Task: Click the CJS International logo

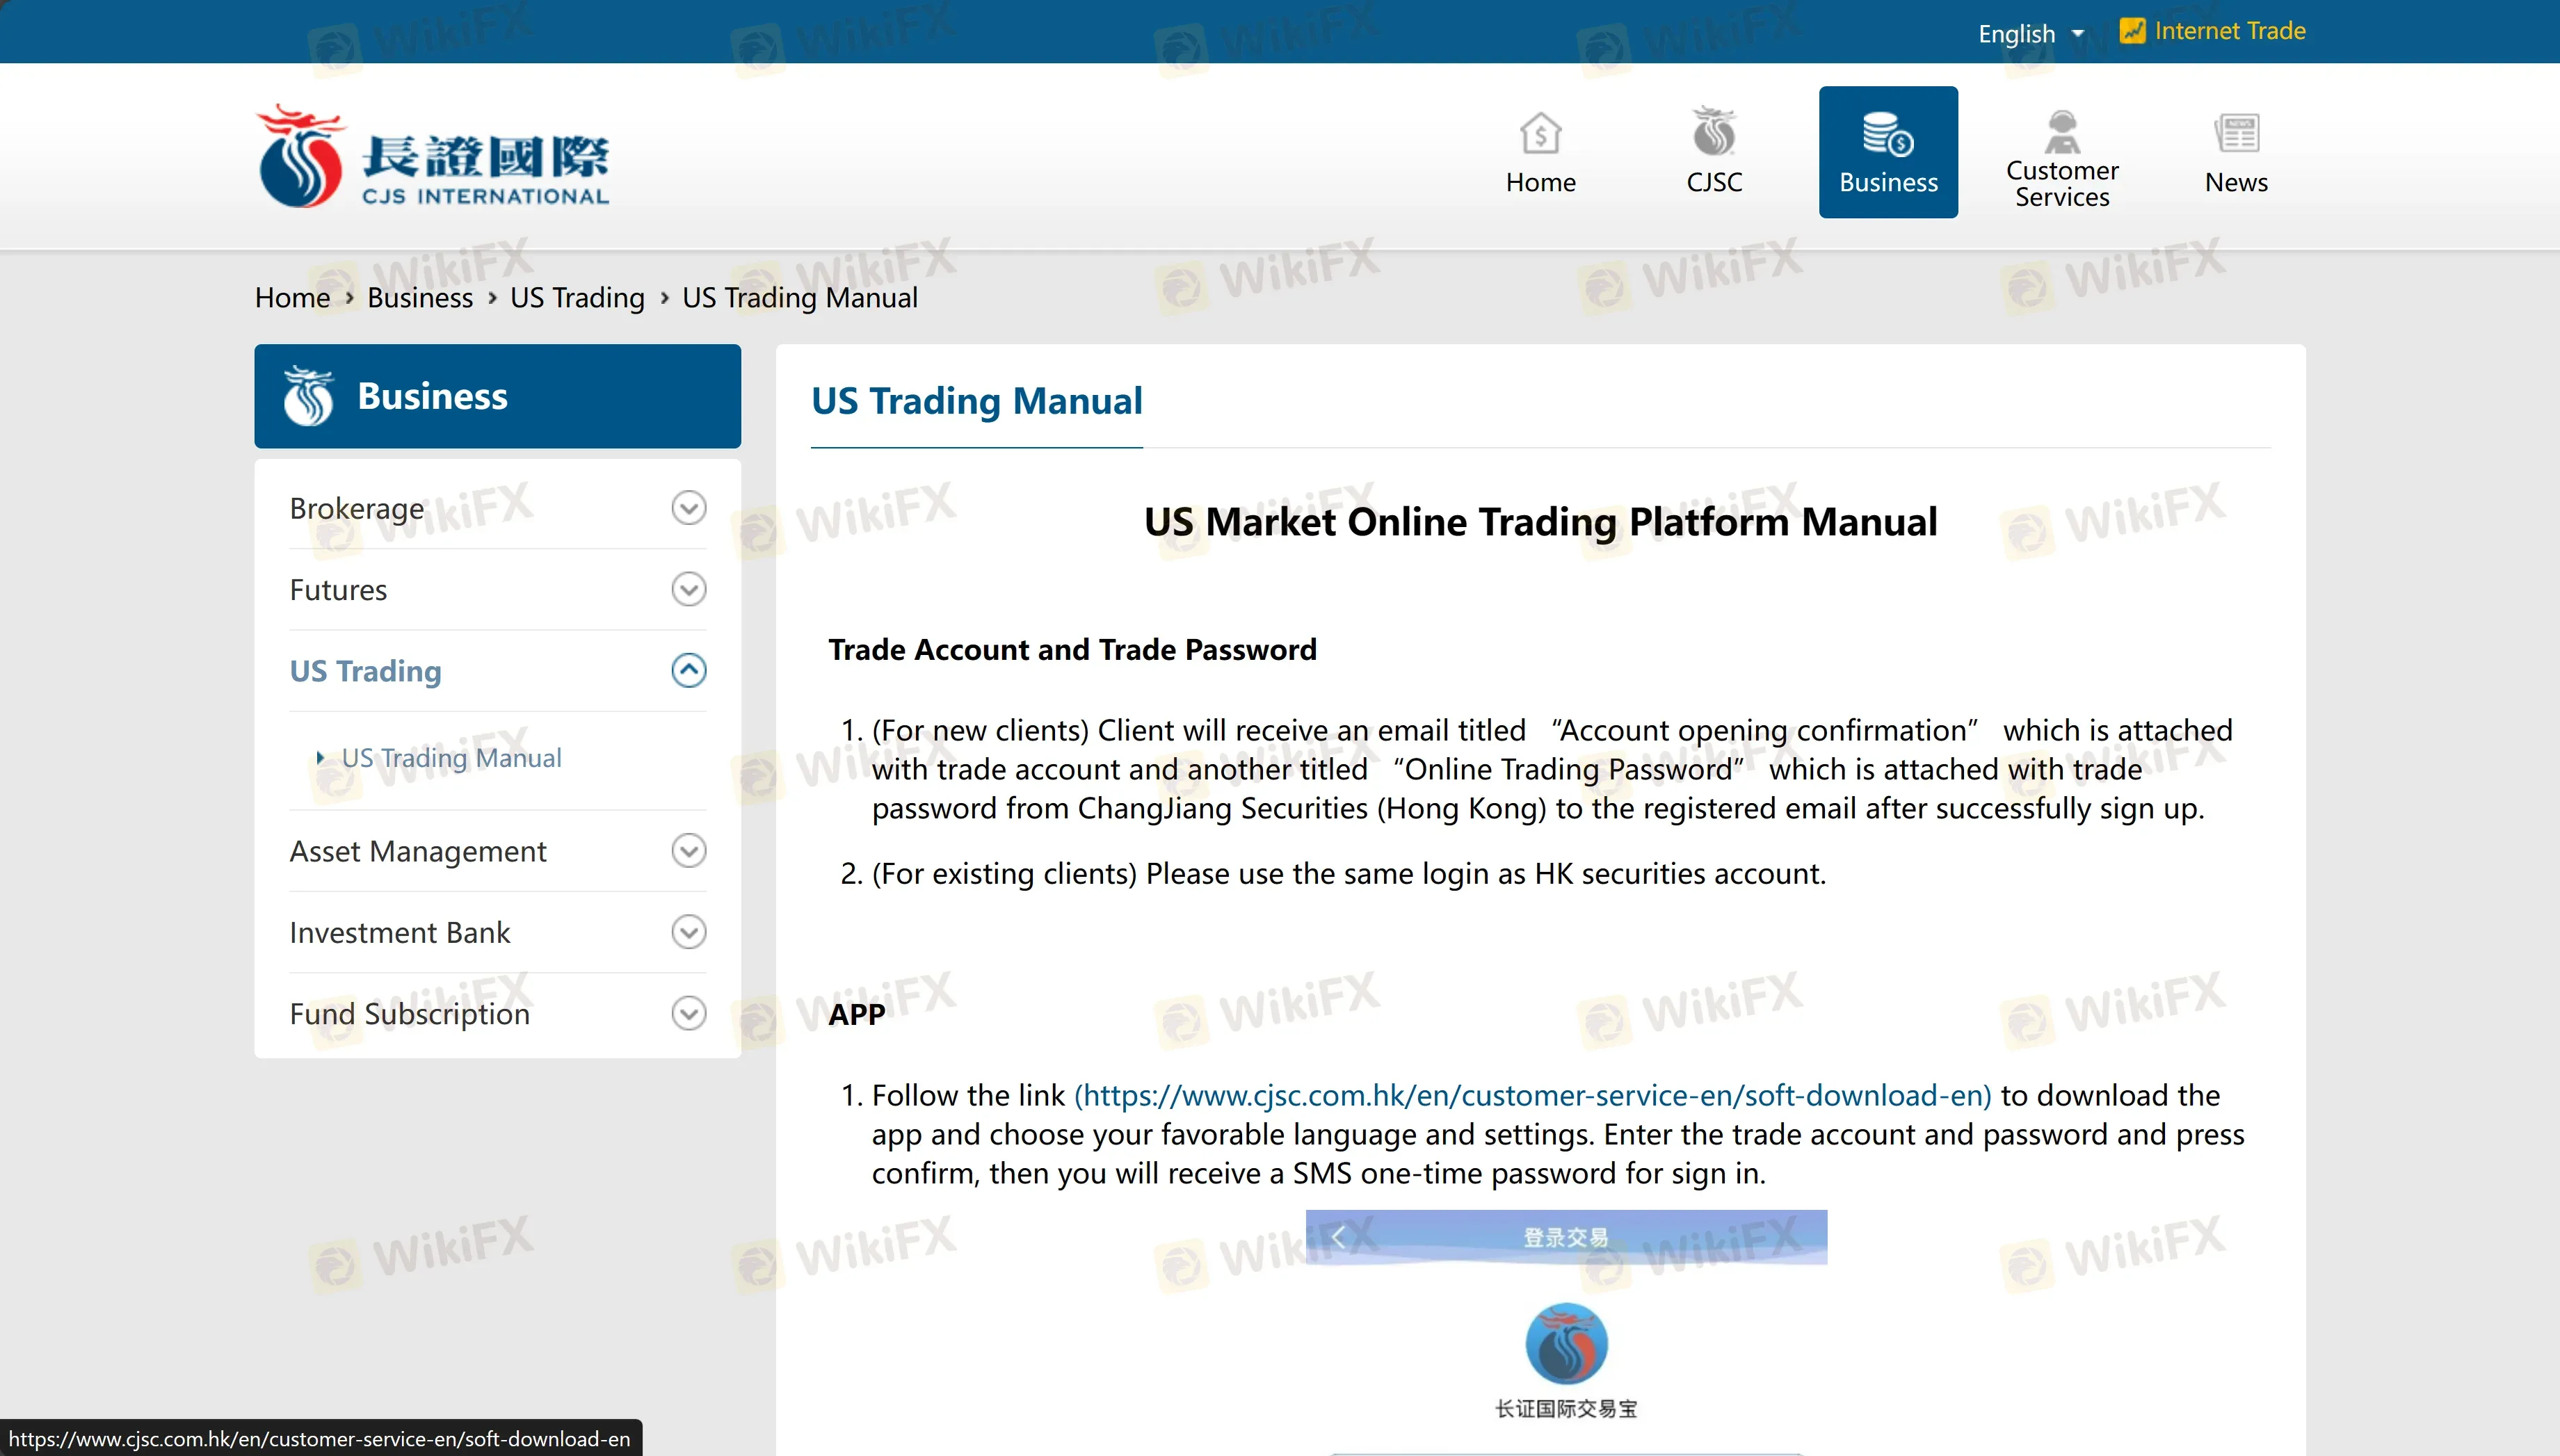Action: (x=432, y=156)
